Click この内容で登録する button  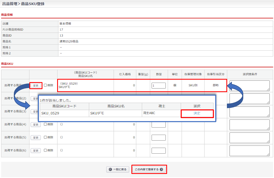[x=149, y=169]
